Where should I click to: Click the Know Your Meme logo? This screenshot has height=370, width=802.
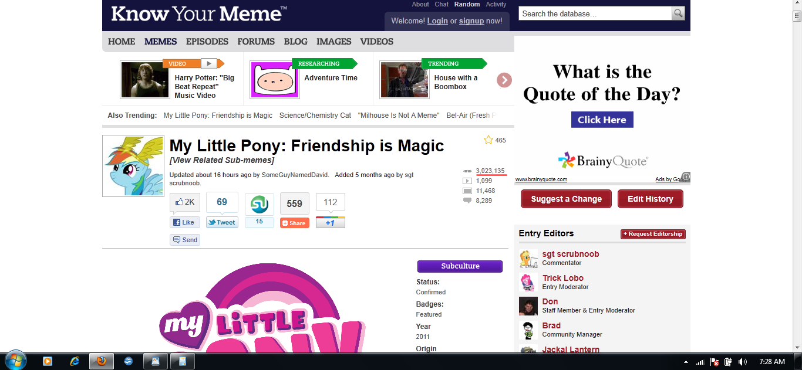(x=199, y=13)
